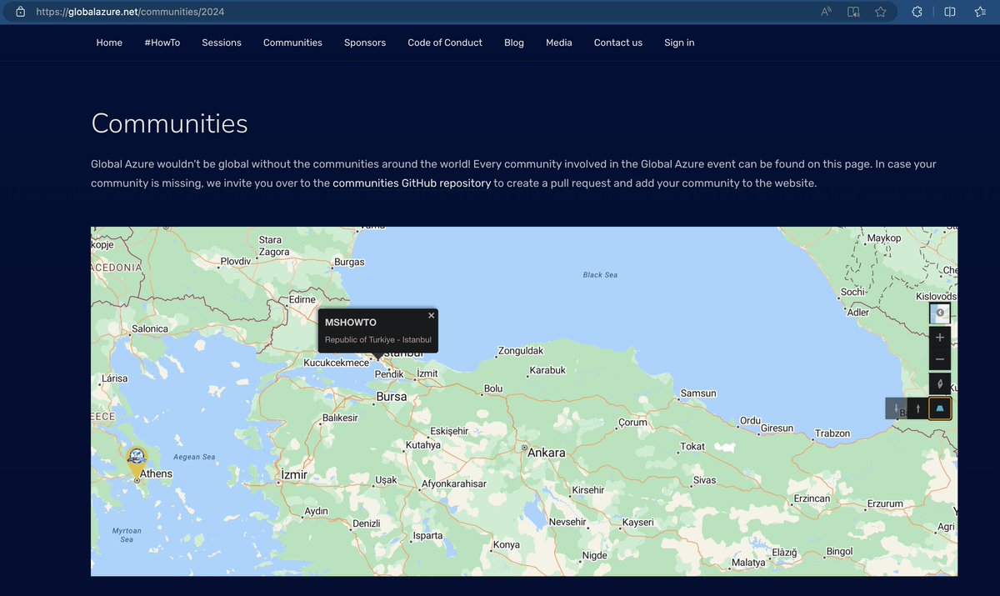Open the Sessions page
Image resolution: width=1000 pixels, height=596 pixels.
pyautogui.click(x=222, y=43)
